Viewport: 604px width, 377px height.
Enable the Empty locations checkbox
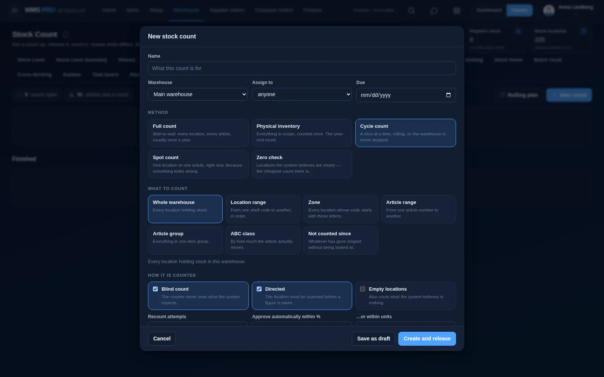click(x=362, y=289)
